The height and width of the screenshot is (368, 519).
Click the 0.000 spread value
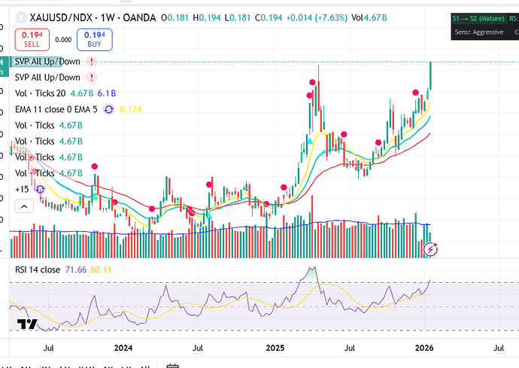[63, 40]
